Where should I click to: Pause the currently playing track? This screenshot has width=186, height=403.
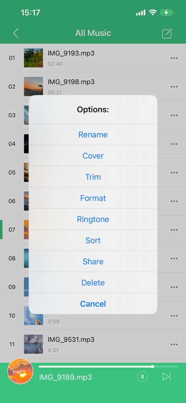[x=143, y=377]
